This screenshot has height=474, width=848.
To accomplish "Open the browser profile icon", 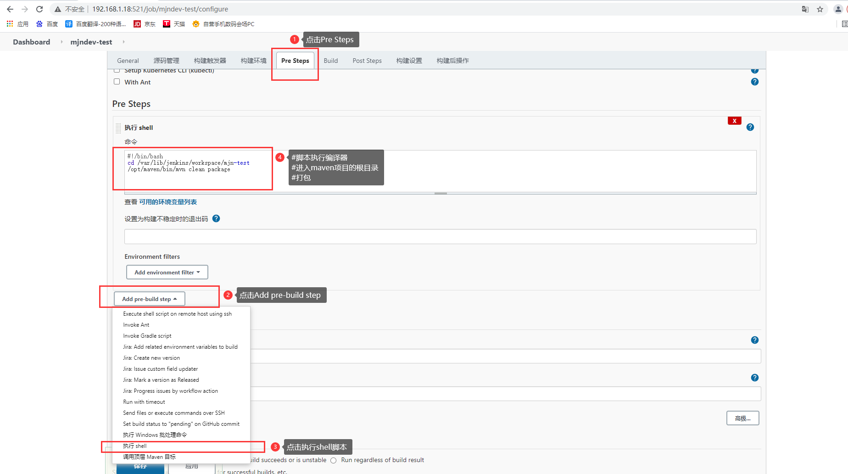I will pos(838,9).
